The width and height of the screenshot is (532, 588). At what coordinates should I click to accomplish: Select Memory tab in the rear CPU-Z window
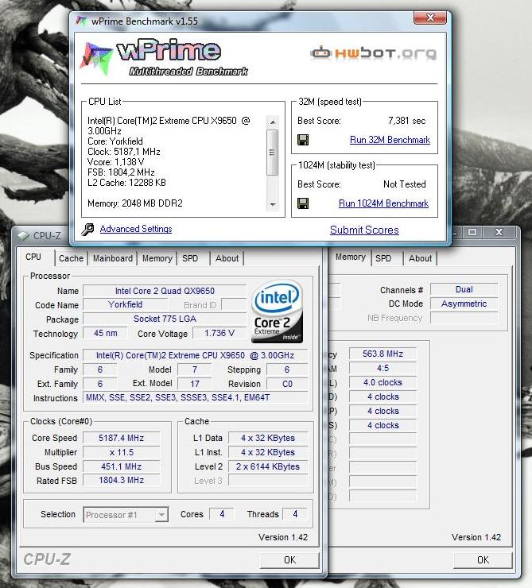350,257
